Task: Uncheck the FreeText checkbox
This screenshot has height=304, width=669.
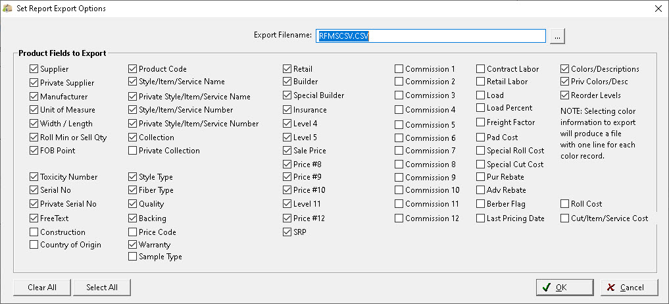Action: point(34,218)
